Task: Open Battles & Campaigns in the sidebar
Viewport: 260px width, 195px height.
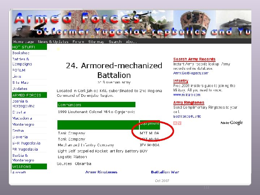Action: (22, 61)
